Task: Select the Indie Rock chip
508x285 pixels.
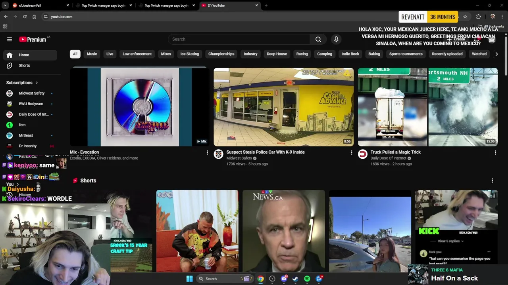Action: (350, 54)
